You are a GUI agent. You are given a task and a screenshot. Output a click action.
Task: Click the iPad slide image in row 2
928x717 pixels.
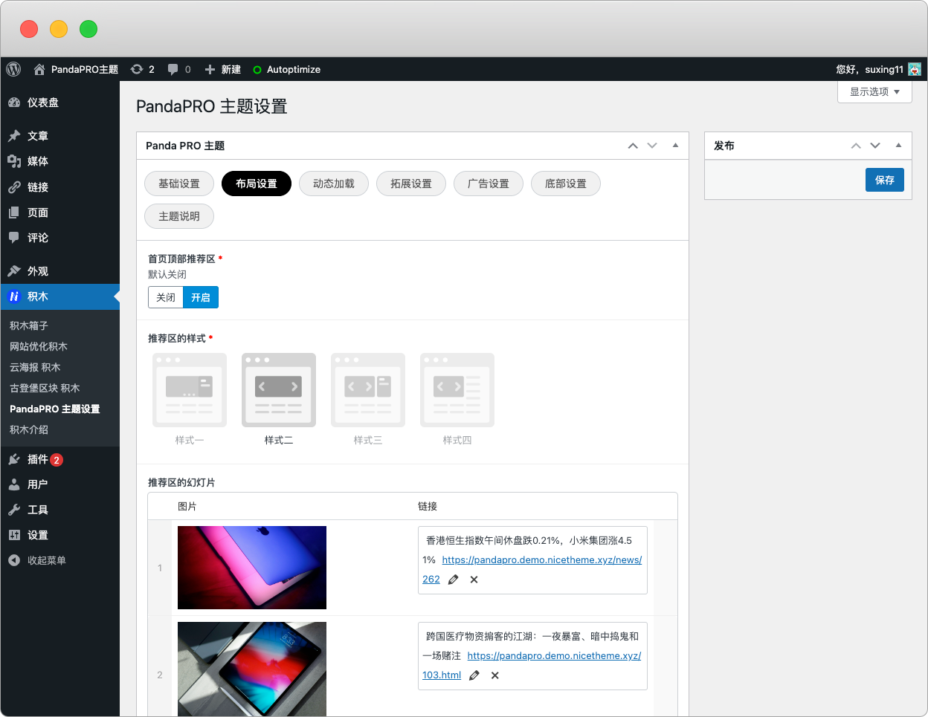[x=252, y=669]
